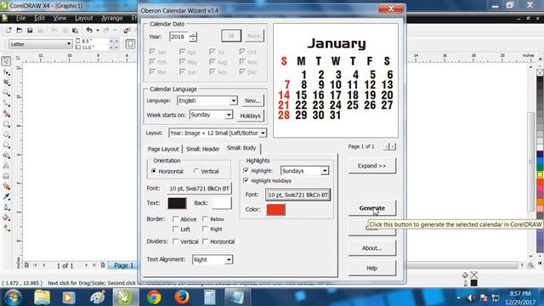Enable the Left border checkbox
Screen dimensions: 544x306
coord(176,229)
